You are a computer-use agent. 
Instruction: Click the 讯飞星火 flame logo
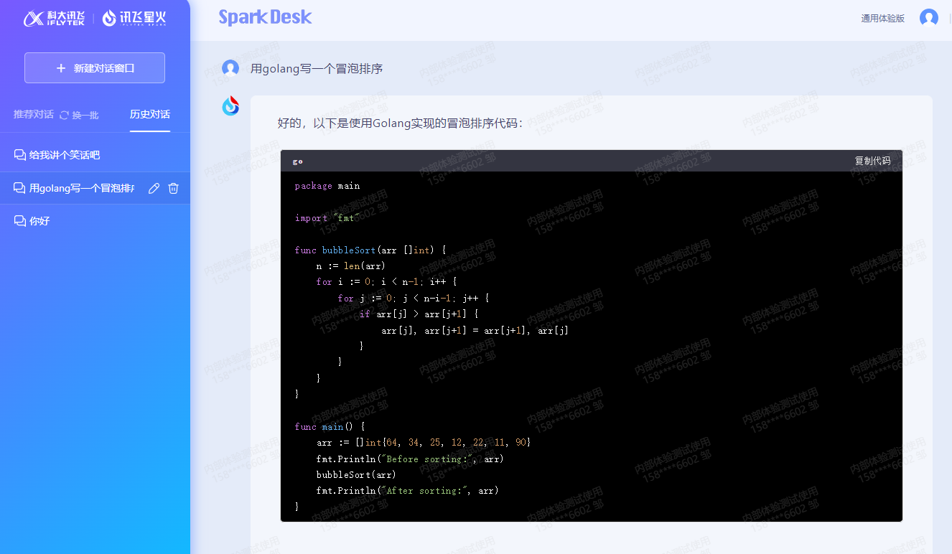click(x=134, y=19)
